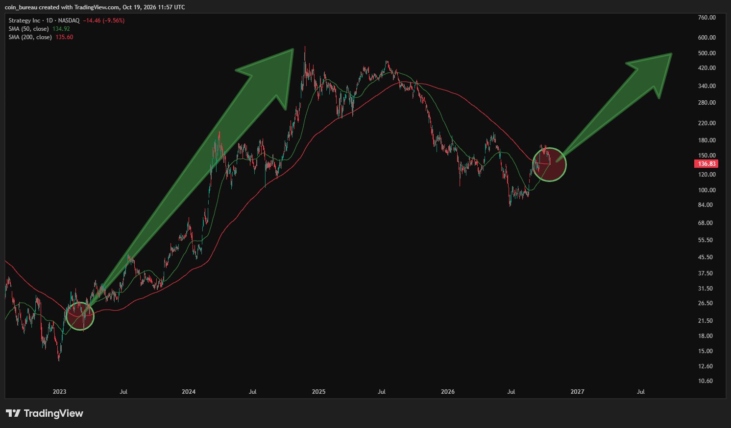Image resolution: width=731 pixels, height=428 pixels.
Task: Click the 2025 label on time axis
Action: pos(318,392)
